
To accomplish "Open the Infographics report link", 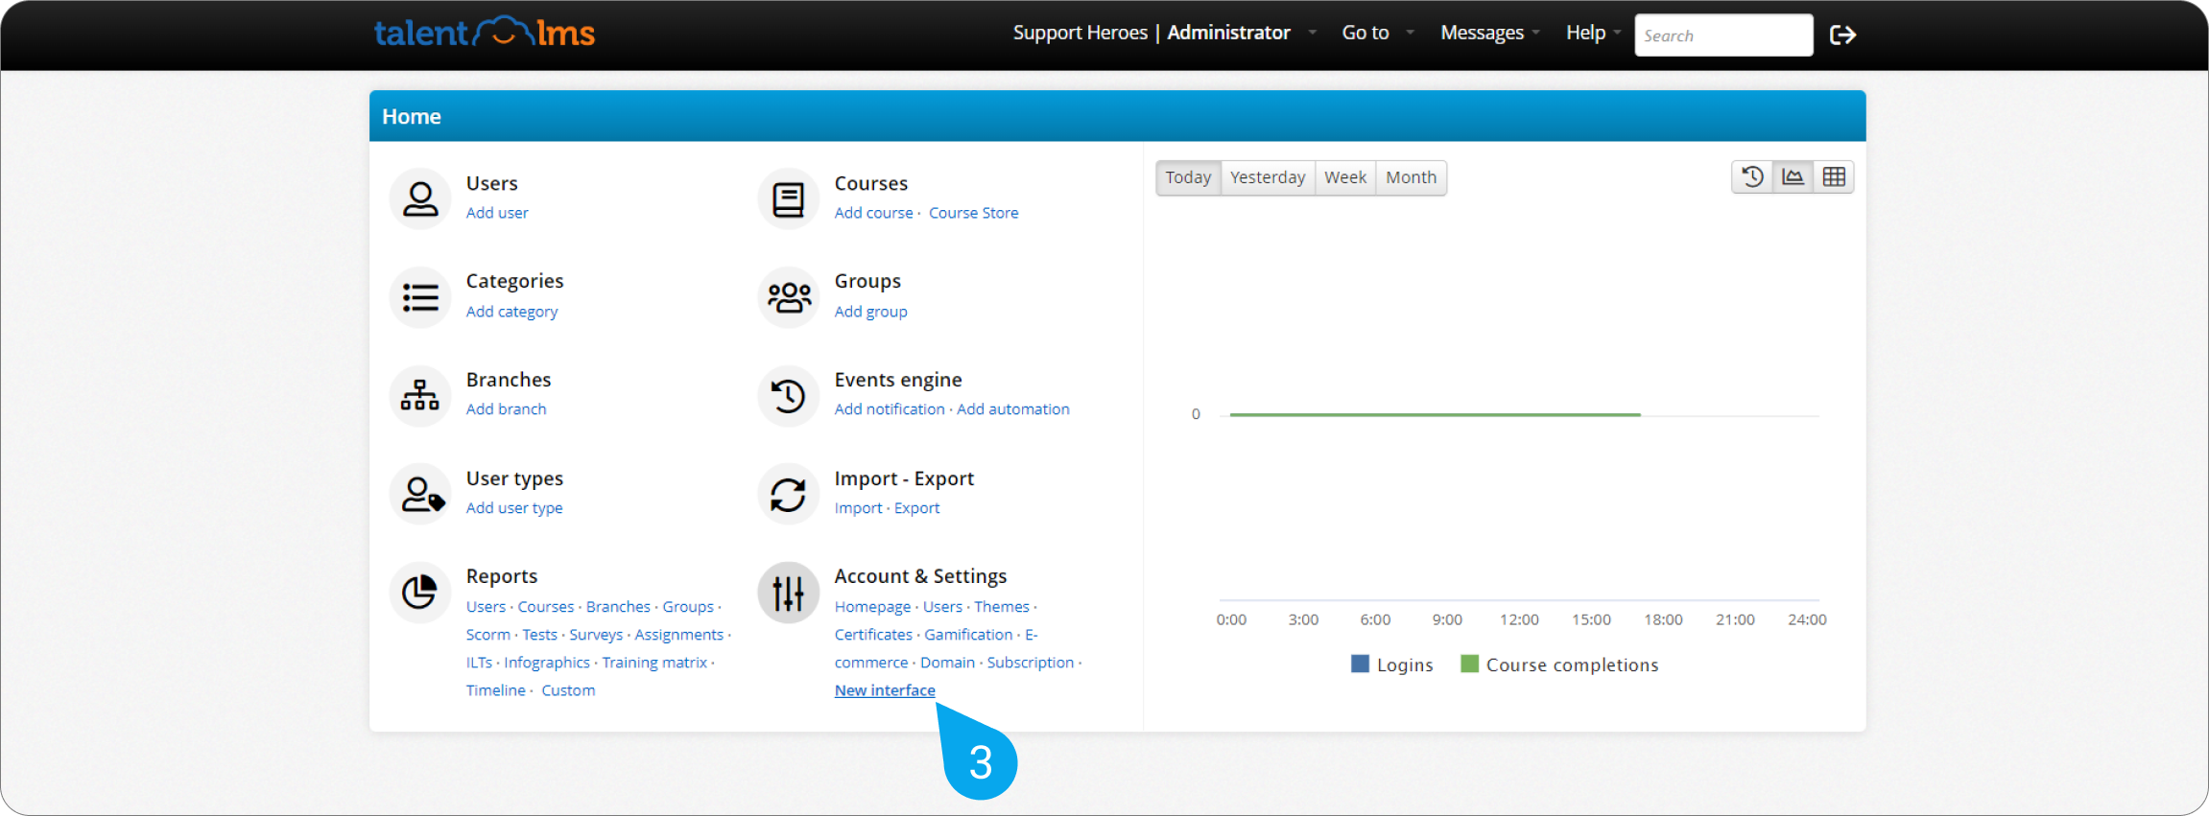I will [547, 663].
